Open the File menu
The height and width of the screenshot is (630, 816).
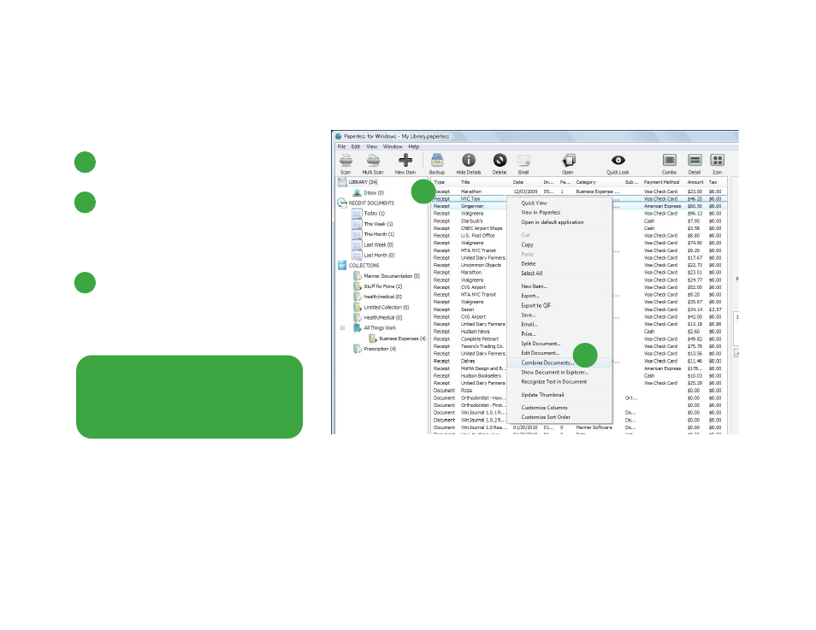[x=341, y=147]
